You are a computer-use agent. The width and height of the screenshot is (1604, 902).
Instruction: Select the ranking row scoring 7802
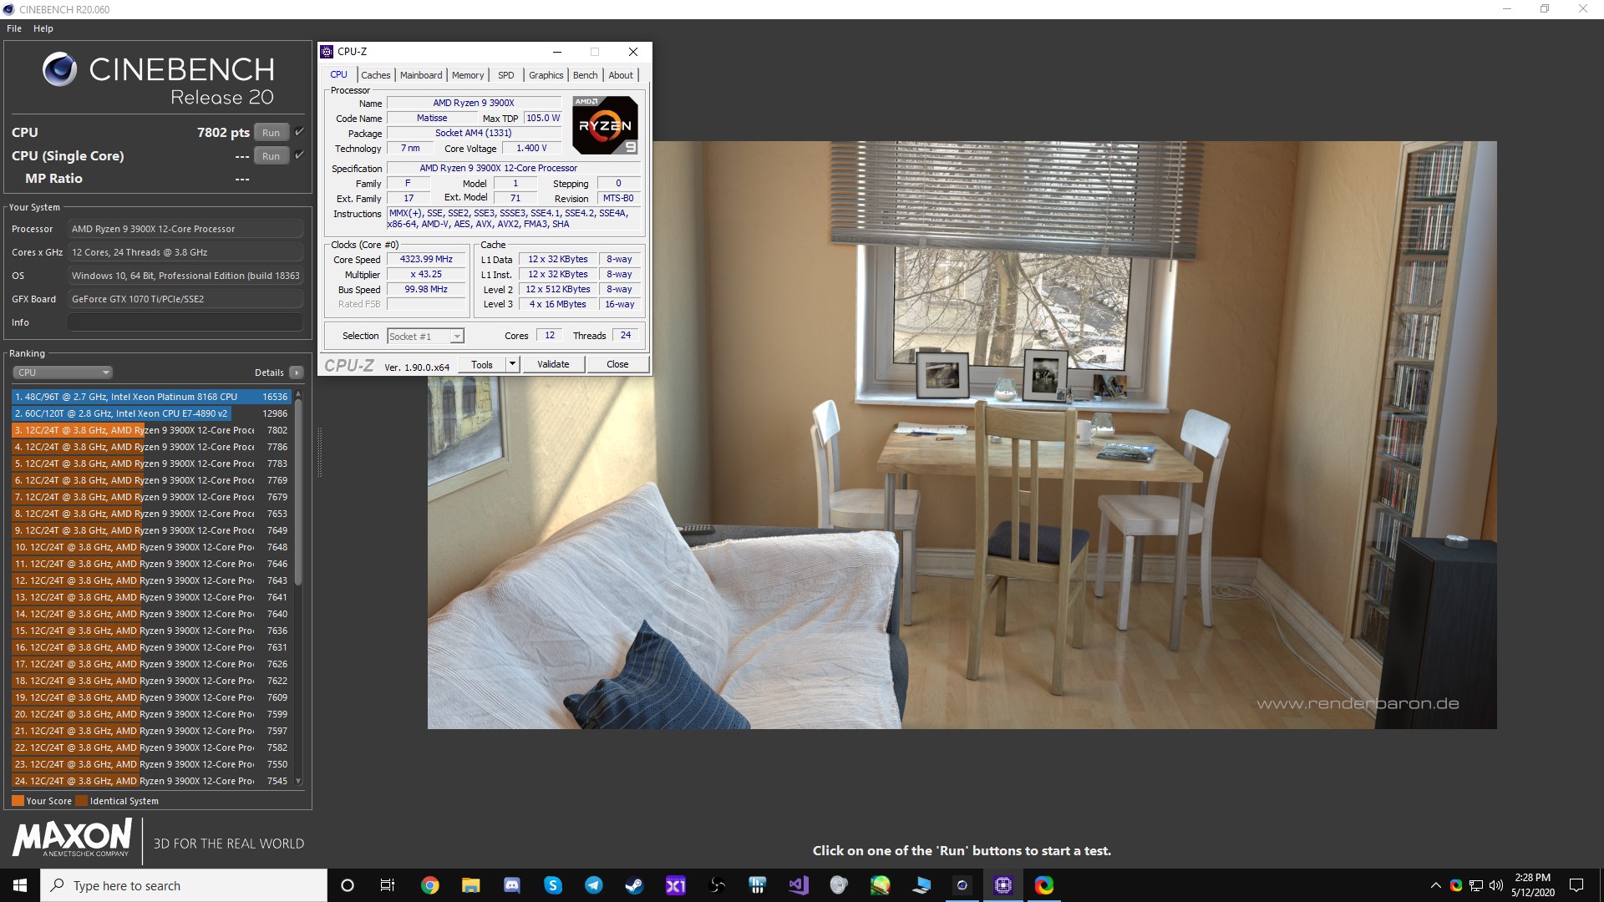pos(151,430)
